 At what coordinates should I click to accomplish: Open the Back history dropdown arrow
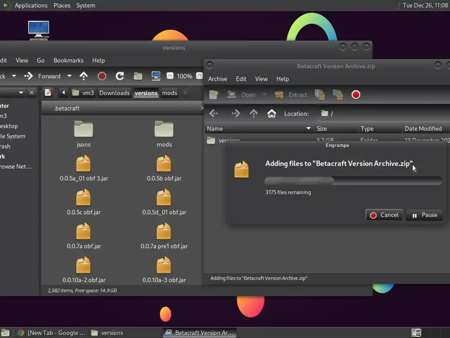tap(14, 76)
